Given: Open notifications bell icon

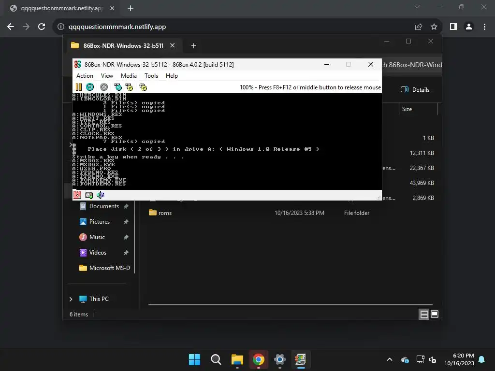Looking at the screenshot, I should point(482,359).
